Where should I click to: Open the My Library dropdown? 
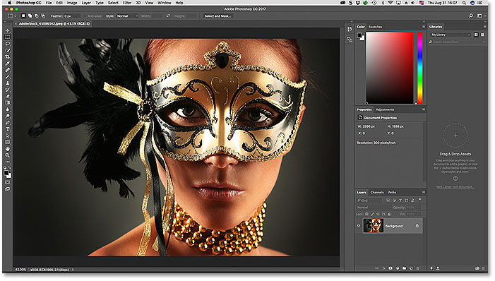[451, 35]
